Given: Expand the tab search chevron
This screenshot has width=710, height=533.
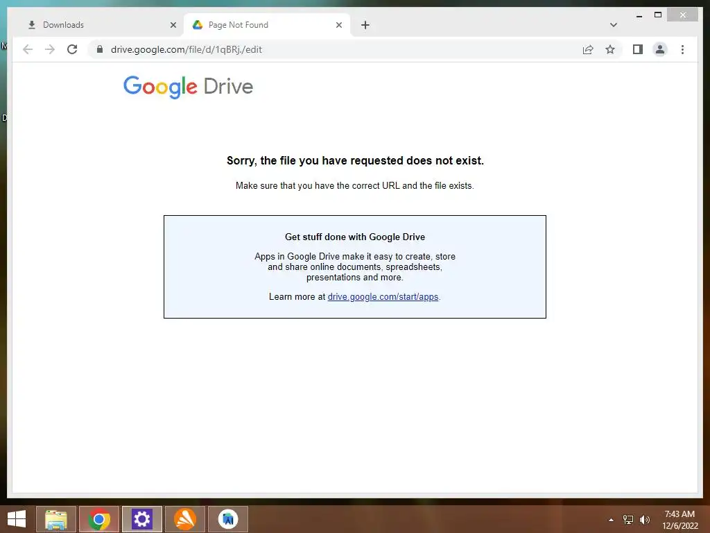Looking at the screenshot, I should 614,25.
